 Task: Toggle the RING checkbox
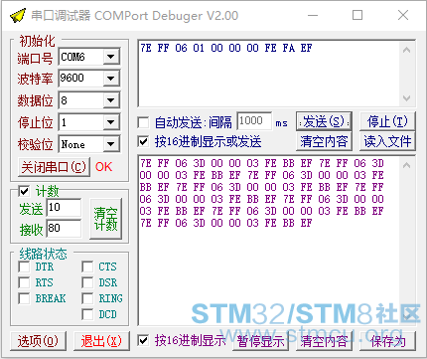(x=87, y=298)
